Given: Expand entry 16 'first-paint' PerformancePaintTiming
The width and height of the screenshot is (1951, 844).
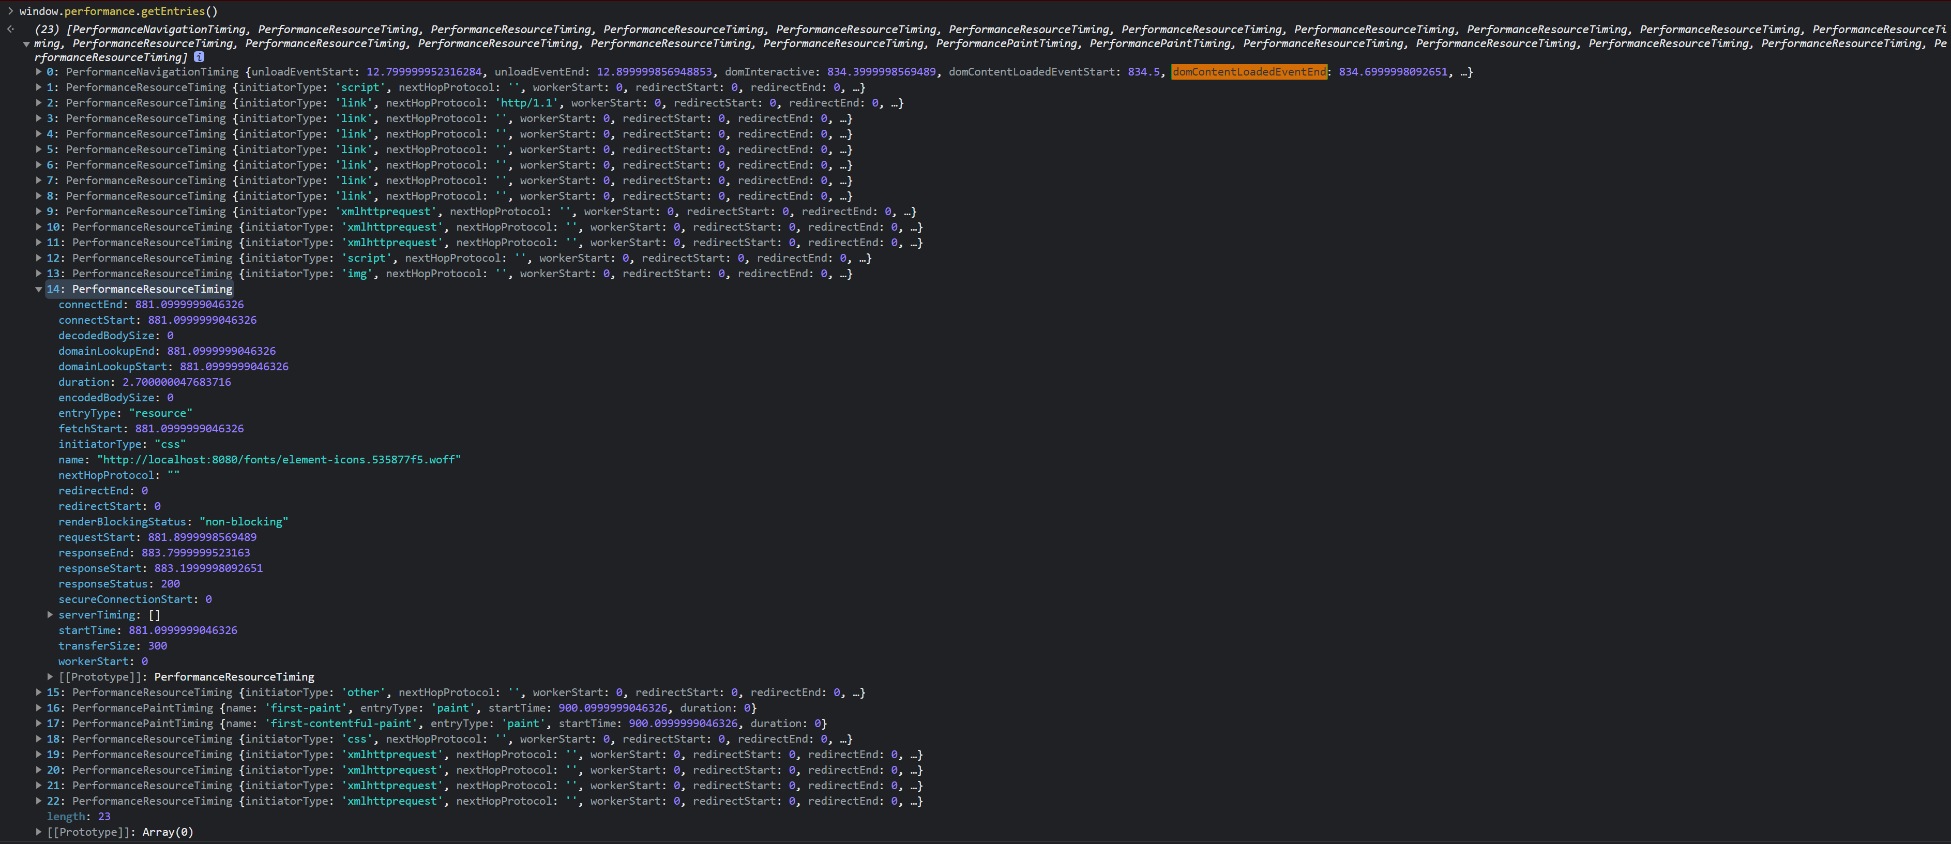Looking at the screenshot, I should click(x=39, y=709).
